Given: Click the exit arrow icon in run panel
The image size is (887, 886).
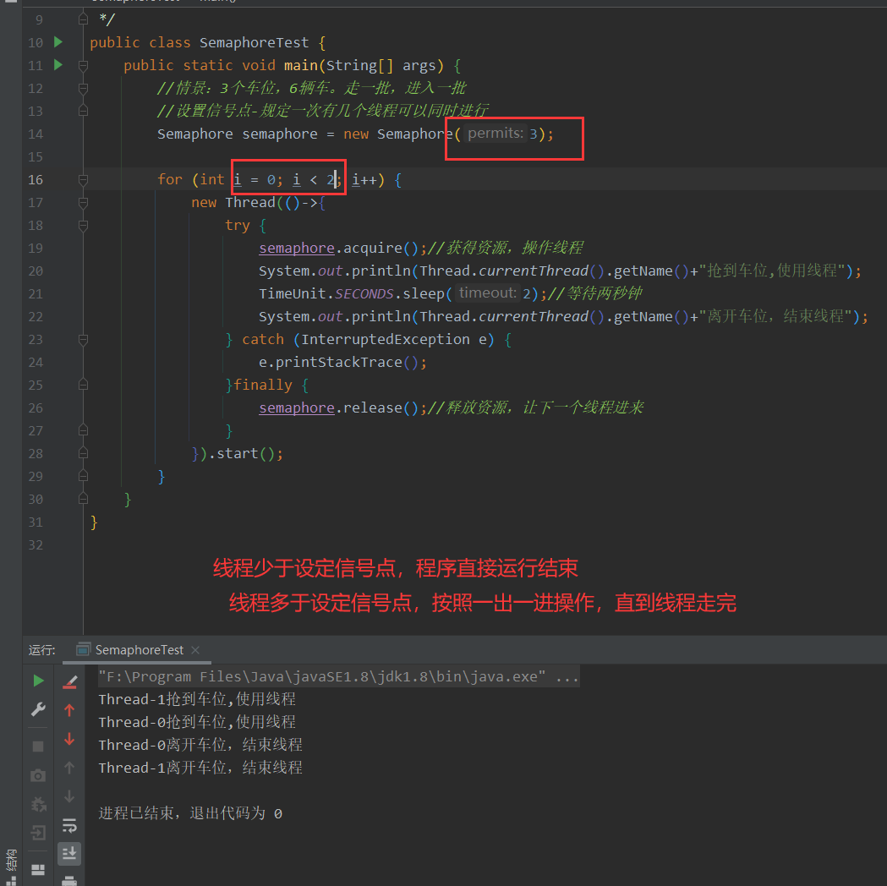Looking at the screenshot, I should [38, 832].
